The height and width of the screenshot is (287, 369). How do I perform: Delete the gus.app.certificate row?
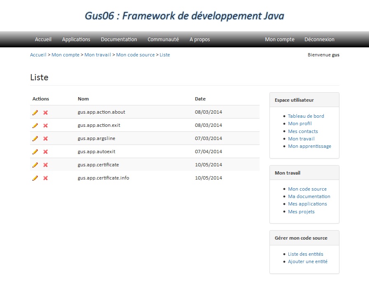[x=45, y=165]
